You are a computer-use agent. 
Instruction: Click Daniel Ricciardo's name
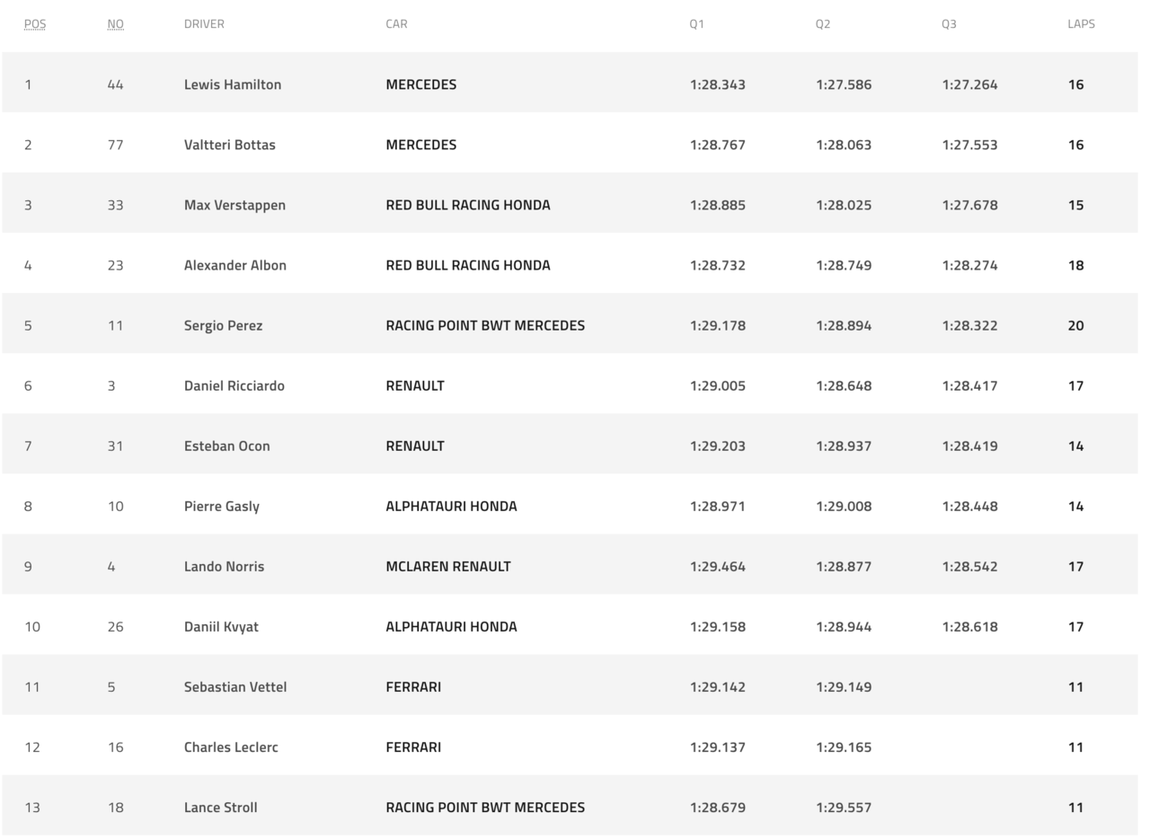pyautogui.click(x=234, y=385)
